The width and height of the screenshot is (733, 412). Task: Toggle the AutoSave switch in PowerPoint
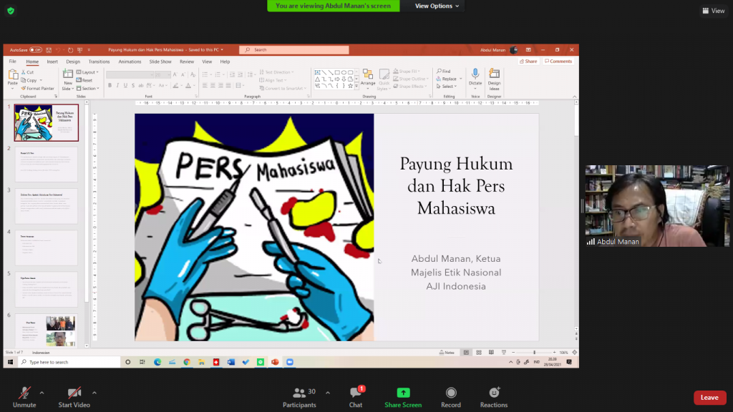tap(35, 50)
